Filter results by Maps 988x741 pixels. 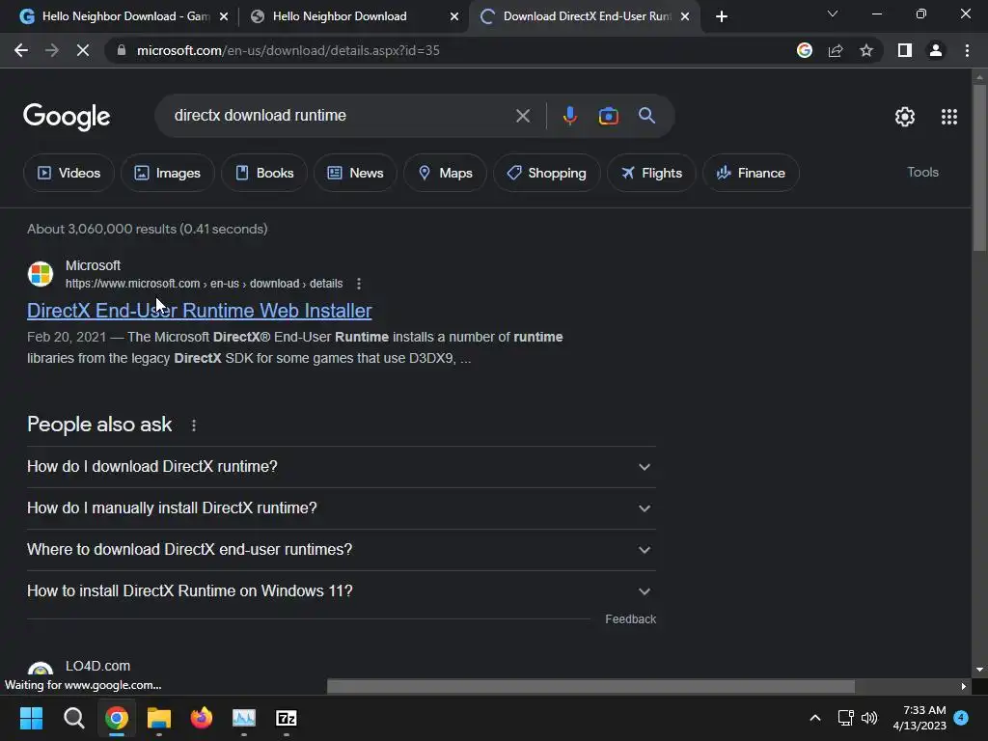coord(445,173)
